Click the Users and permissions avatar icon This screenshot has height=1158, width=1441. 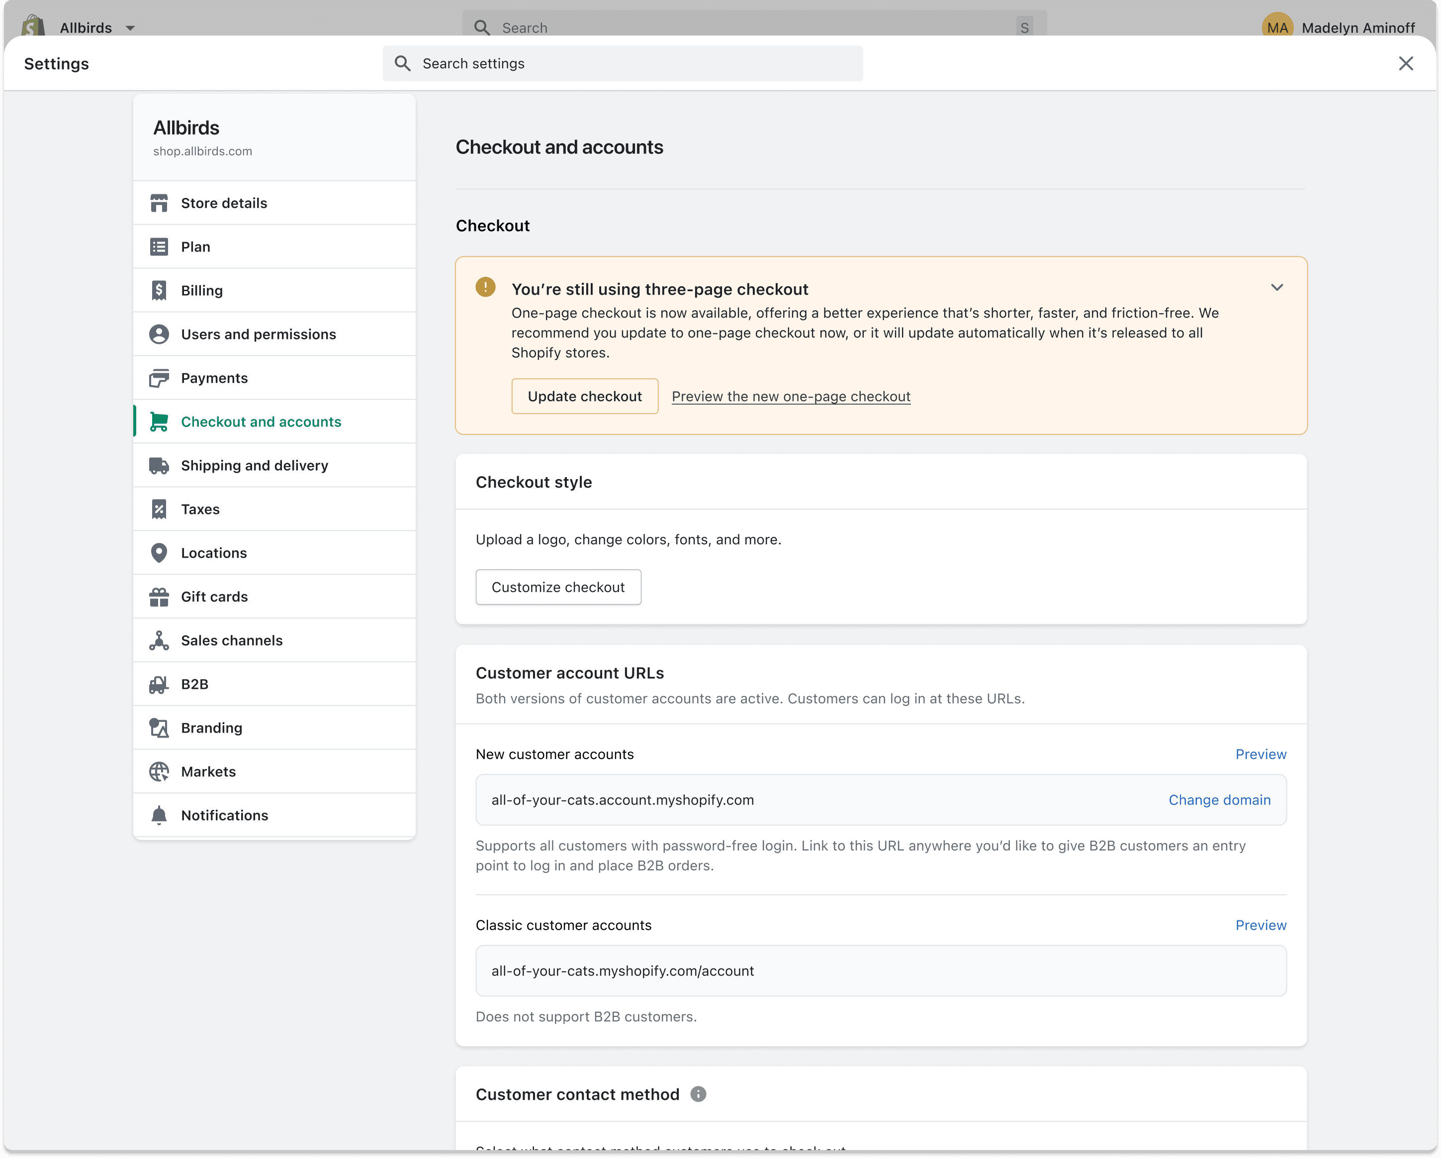(159, 334)
